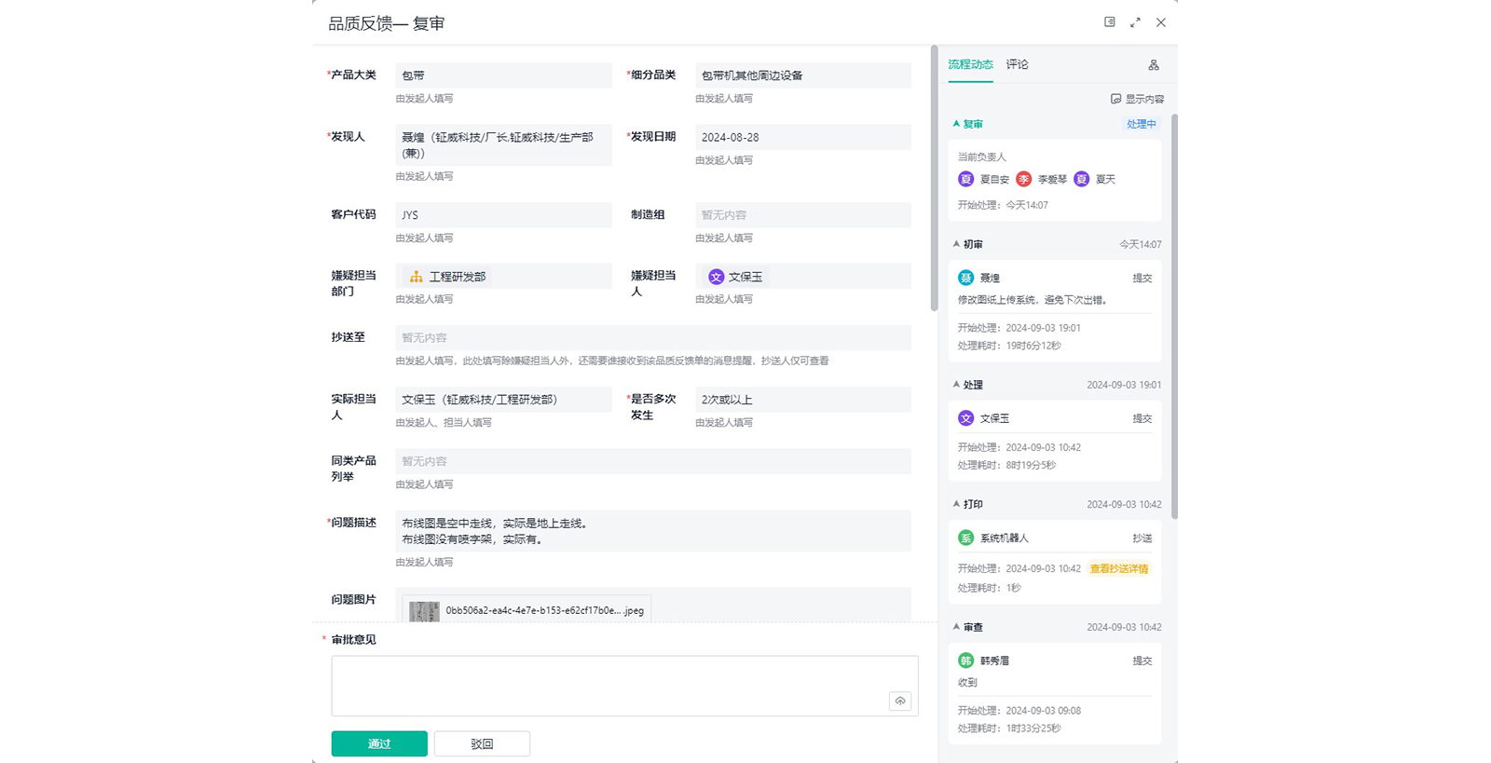Select the 流程动态 tab
The width and height of the screenshot is (1491, 763).
970,64
